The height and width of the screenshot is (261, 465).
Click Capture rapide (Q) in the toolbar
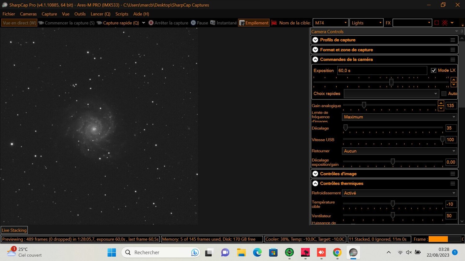click(118, 23)
